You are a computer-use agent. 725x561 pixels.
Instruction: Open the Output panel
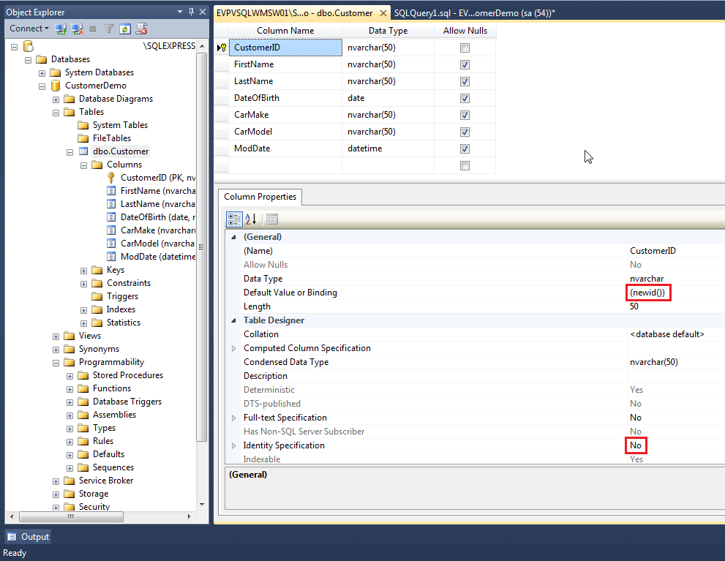28,536
